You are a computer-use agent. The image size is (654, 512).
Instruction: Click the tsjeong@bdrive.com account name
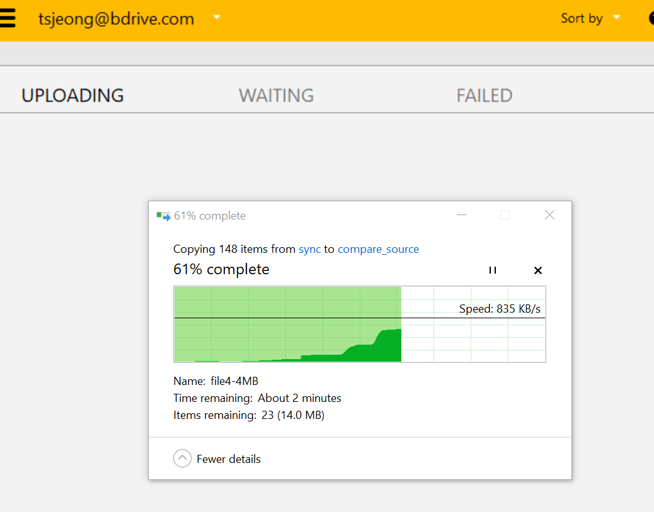pyautogui.click(x=116, y=19)
